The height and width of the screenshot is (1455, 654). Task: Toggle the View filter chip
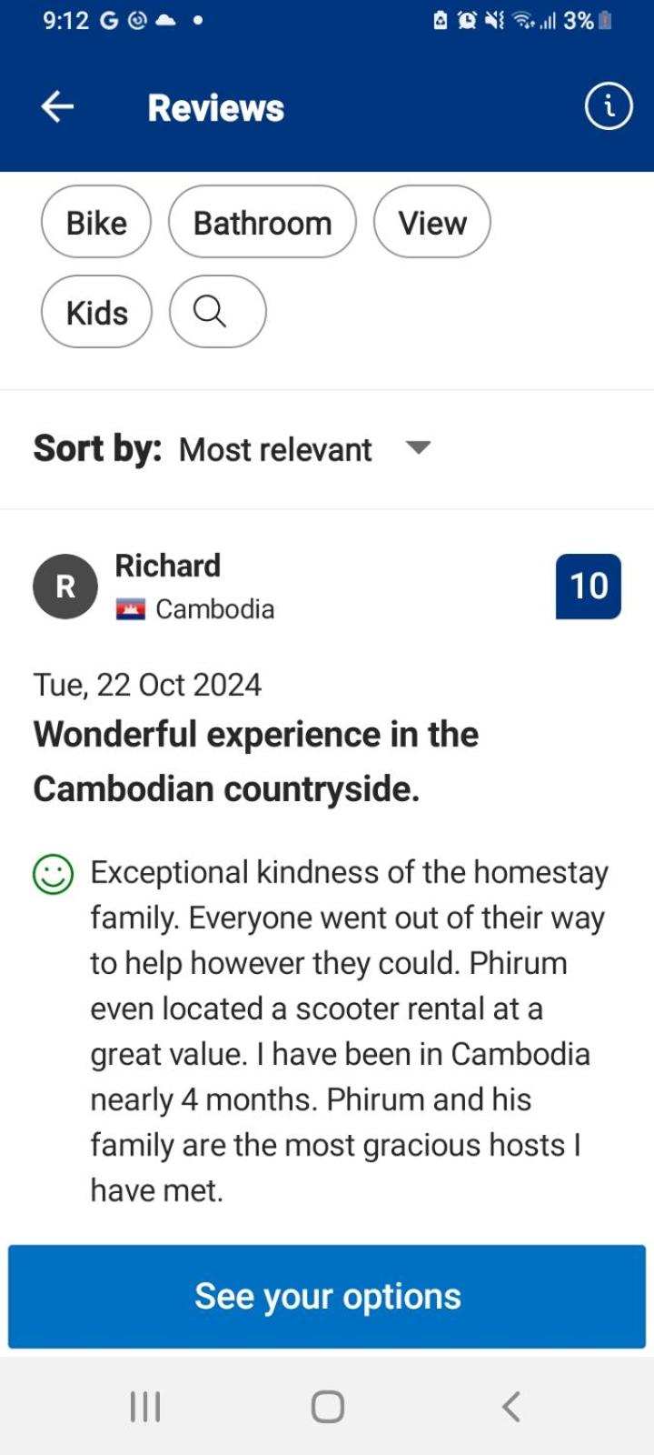(432, 223)
